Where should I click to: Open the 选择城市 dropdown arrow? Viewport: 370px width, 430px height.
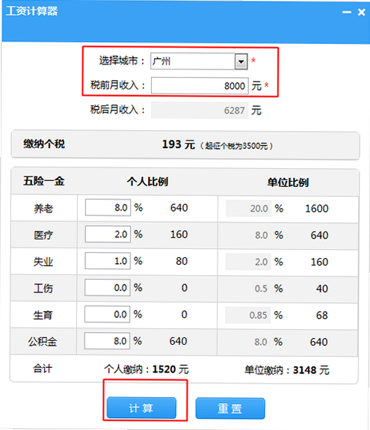(241, 61)
